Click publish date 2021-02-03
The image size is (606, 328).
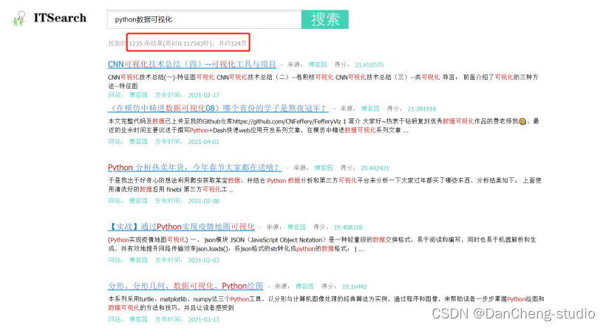coord(204,260)
